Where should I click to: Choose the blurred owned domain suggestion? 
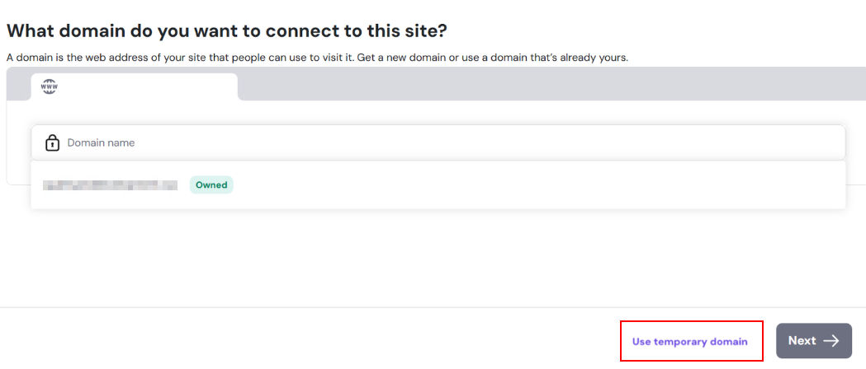point(111,185)
